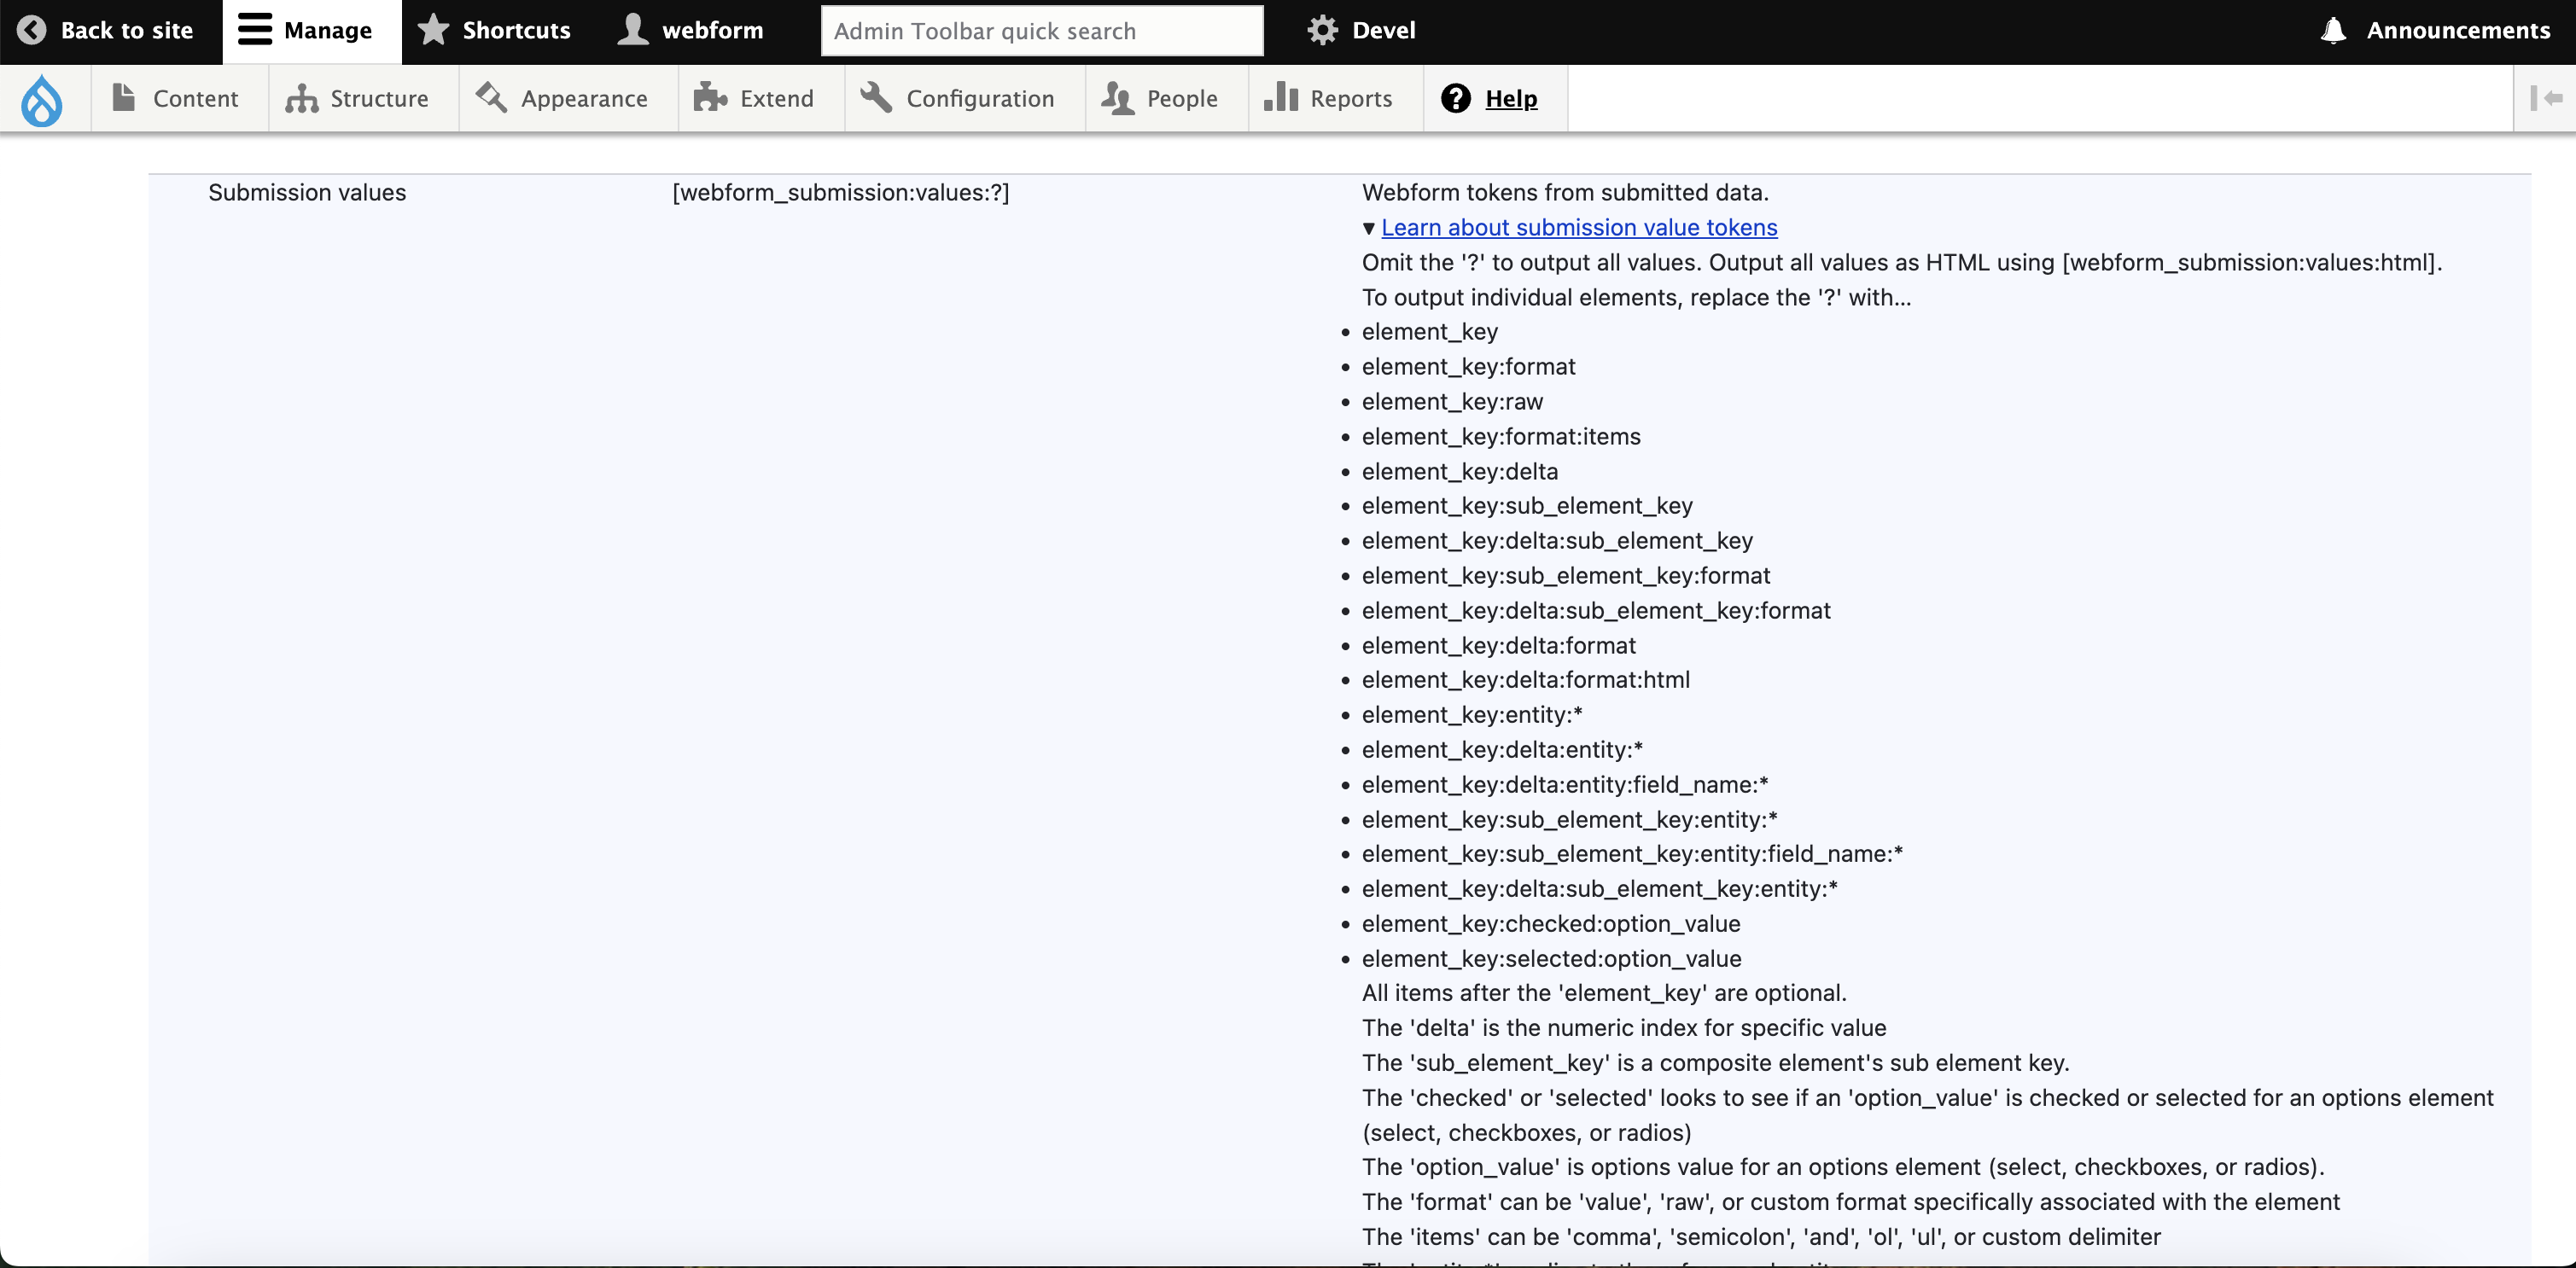2576x1268 pixels.
Task: Open the Structure menu
Action: (x=358, y=98)
